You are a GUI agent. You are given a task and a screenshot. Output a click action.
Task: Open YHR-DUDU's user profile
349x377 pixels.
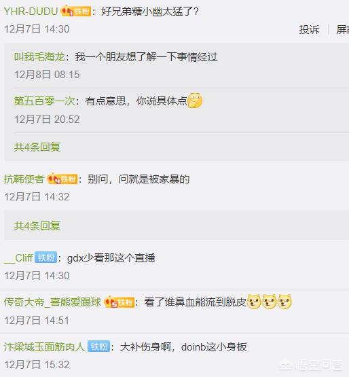tap(31, 12)
